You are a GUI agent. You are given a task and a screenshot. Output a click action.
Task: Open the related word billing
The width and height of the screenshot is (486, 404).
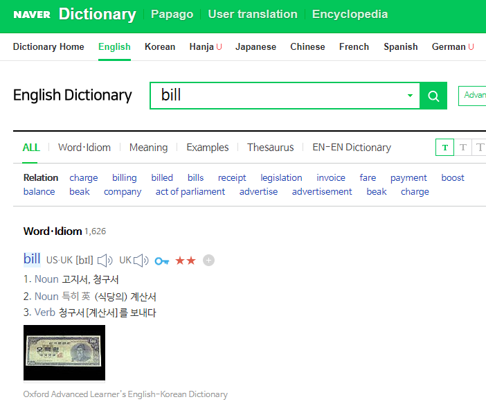point(125,178)
